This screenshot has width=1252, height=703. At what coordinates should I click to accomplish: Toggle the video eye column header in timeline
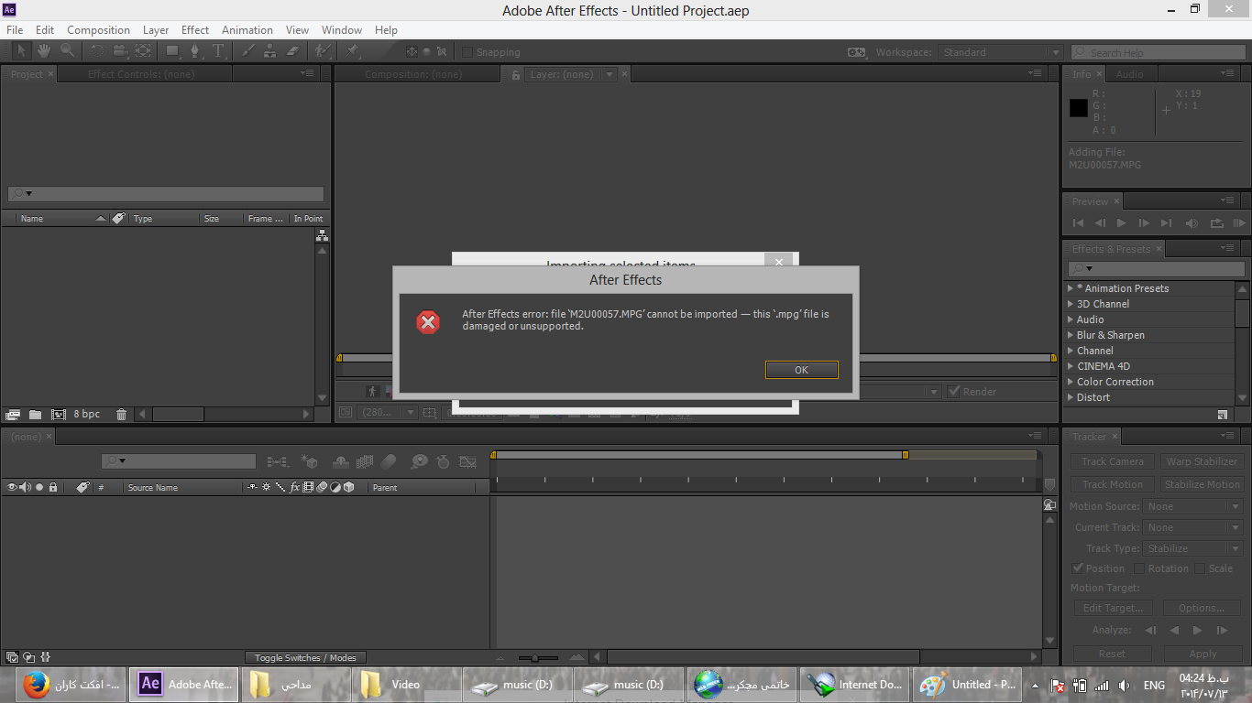(x=12, y=487)
